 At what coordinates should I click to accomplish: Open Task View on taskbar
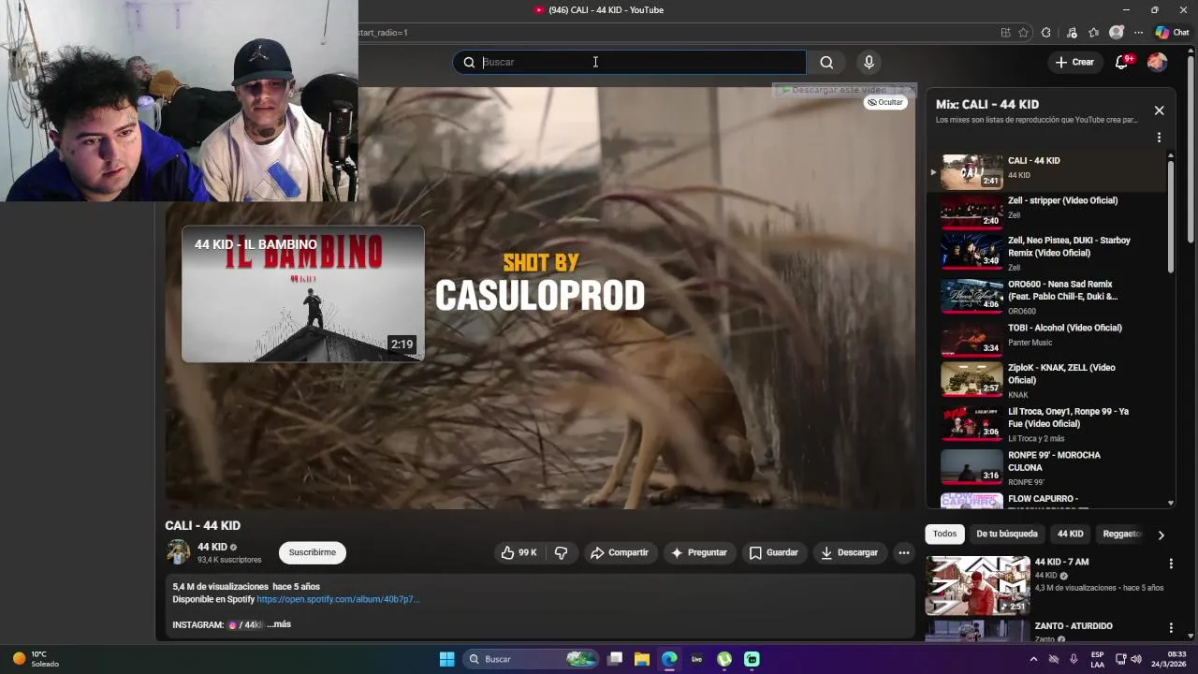click(615, 659)
